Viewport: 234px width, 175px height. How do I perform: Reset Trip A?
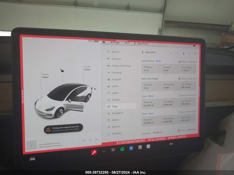coord(151,96)
